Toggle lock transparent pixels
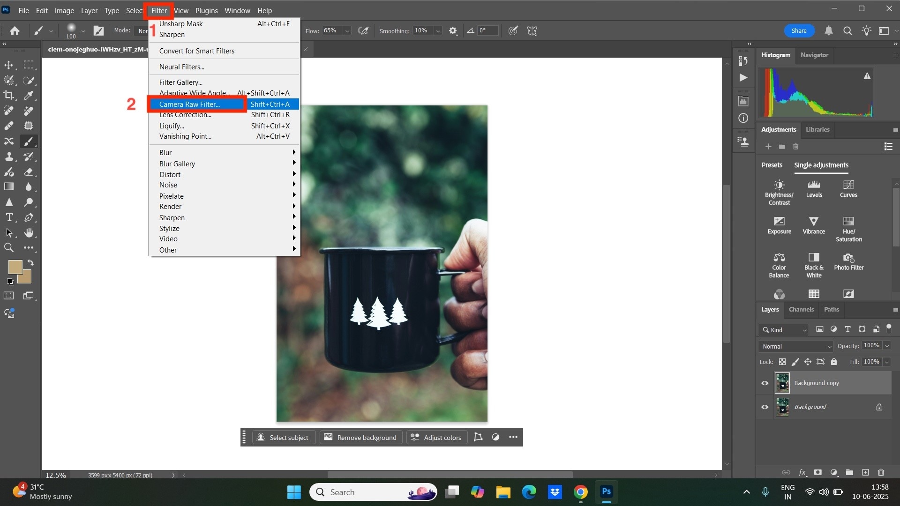This screenshot has height=506, width=900. [x=782, y=362]
